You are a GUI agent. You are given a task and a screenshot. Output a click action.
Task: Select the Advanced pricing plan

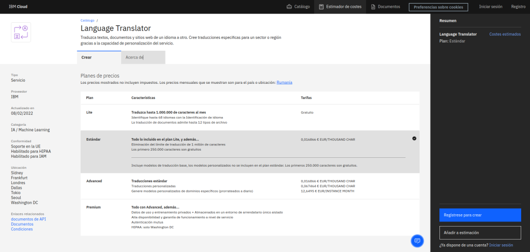pos(250,186)
